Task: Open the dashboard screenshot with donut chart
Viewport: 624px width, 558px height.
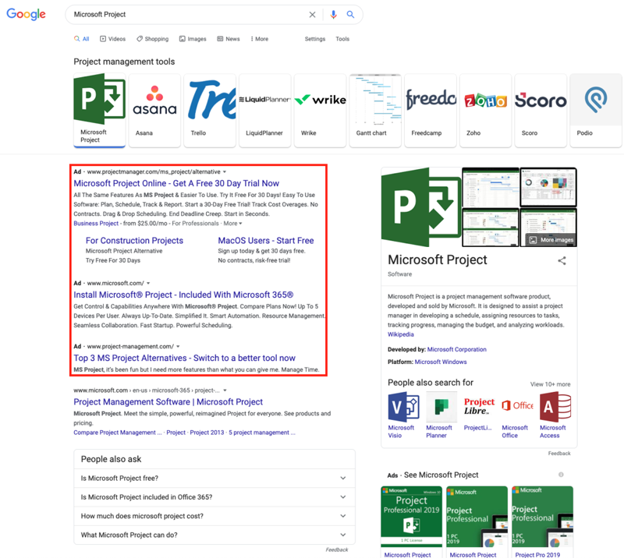Action: (548, 187)
